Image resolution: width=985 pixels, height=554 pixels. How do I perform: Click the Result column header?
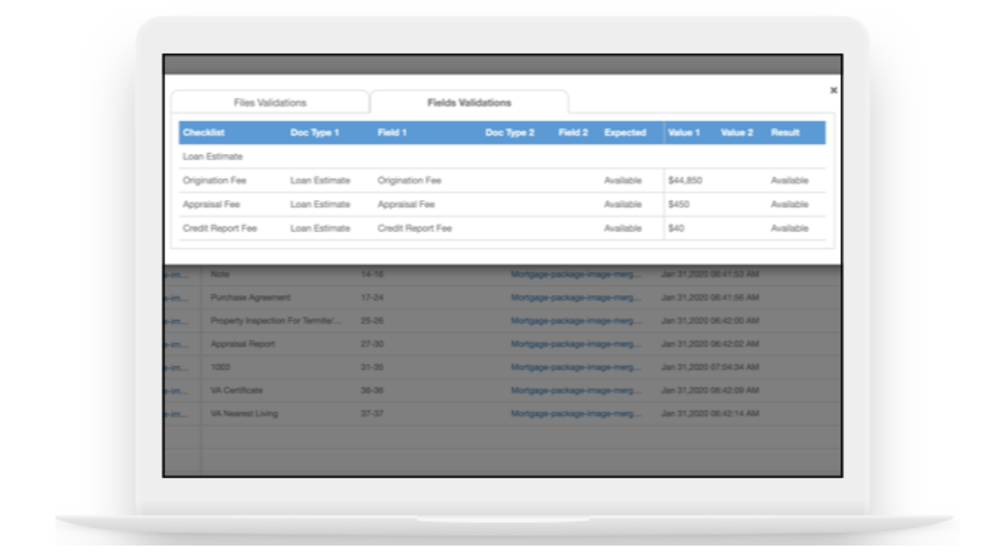(x=786, y=133)
